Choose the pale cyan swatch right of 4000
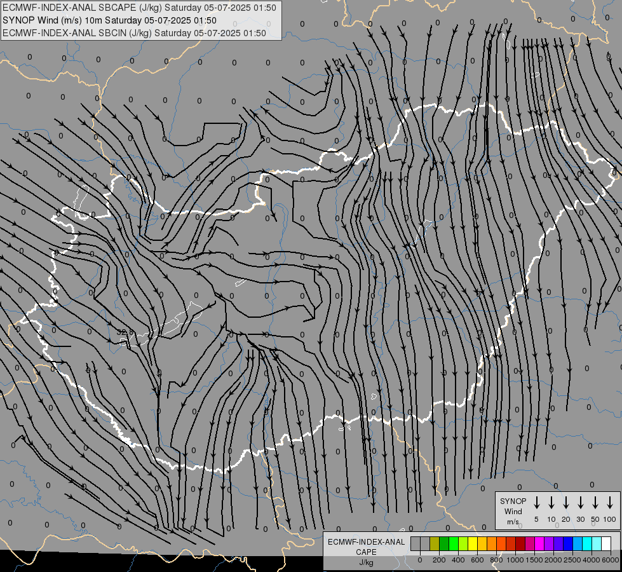This screenshot has height=572, width=622. 597,543
